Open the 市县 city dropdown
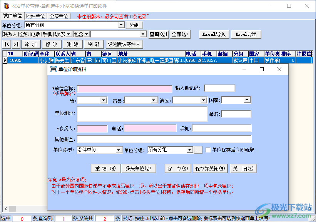 click(x=154, y=100)
